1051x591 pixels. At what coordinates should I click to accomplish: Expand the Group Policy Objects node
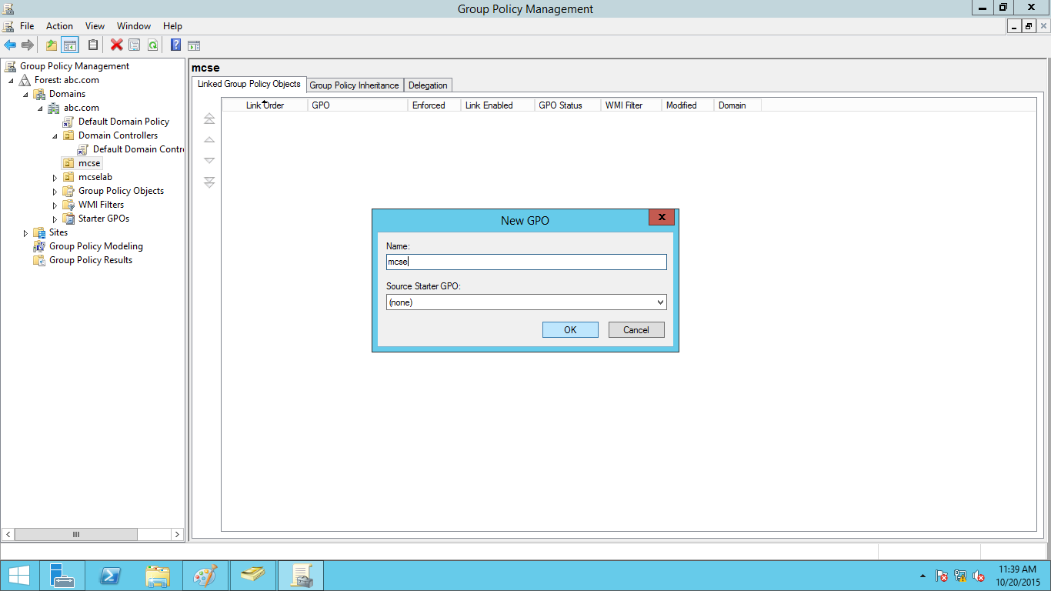55,192
